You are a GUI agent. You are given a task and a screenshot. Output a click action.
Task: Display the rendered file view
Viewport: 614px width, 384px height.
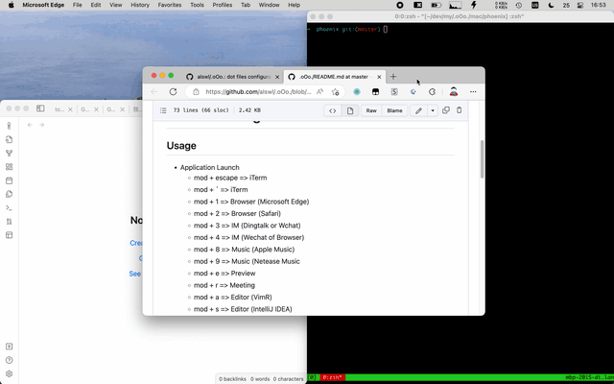[x=349, y=111]
